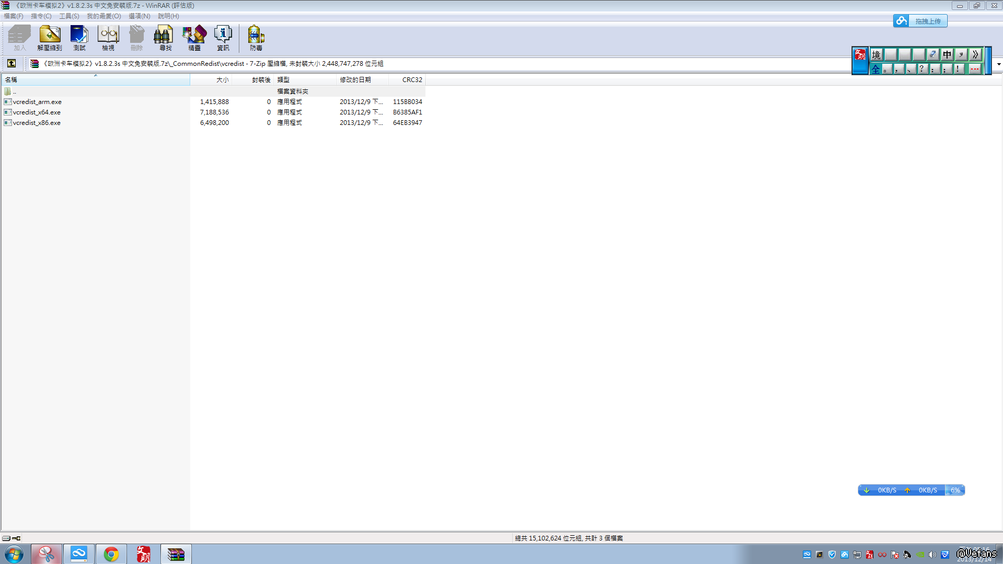This screenshot has height=564, width=1003.
Task: Sort by 封裝後 (Packed) column header
Action: 253,80
